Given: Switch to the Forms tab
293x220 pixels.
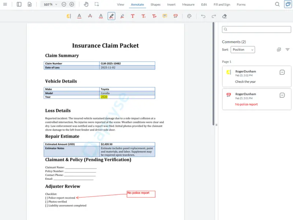Looking at the screenshot, I should tap(241, 4).
